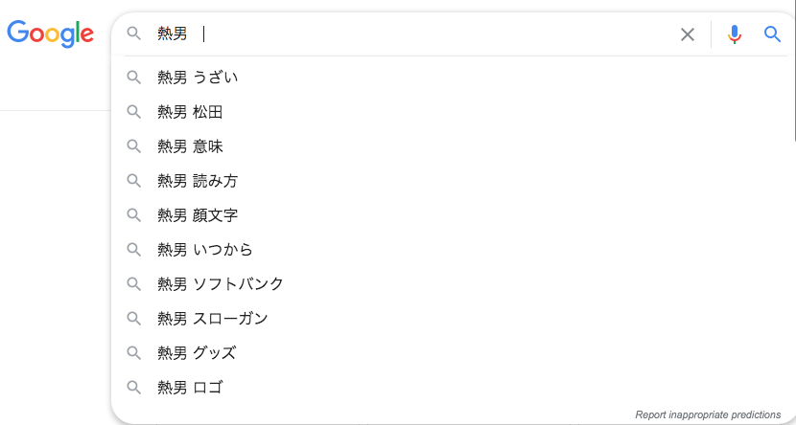Click the blue search magnifier button
The height and width of the screenshot is (425, 796).
772,34
